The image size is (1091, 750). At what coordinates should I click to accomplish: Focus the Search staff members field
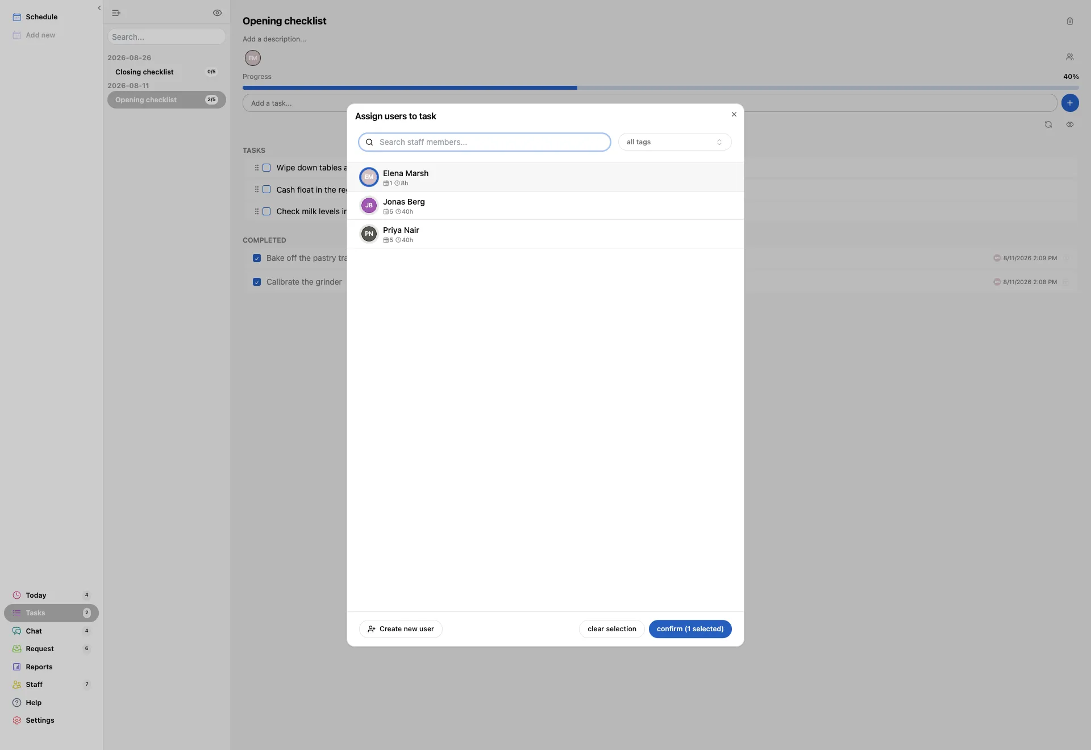pos(484,142)
